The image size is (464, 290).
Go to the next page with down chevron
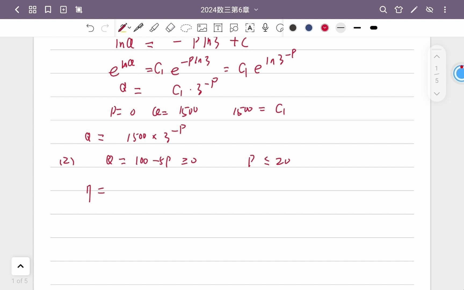[437, 94]
